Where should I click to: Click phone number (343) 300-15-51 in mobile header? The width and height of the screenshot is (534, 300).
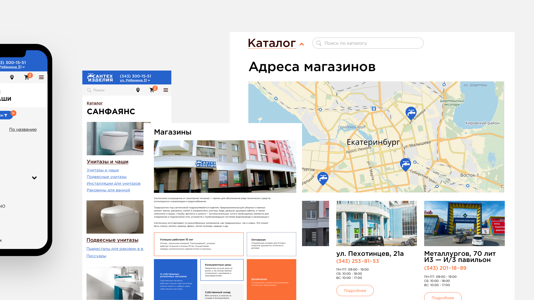(x=135, y=76)
